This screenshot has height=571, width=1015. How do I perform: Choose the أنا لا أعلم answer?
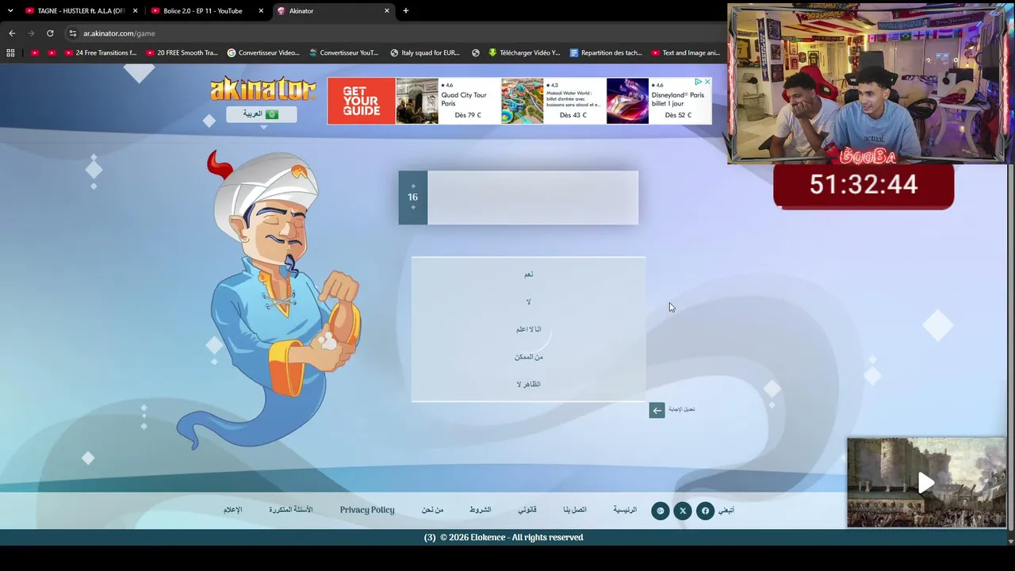(x=528, y=329)
